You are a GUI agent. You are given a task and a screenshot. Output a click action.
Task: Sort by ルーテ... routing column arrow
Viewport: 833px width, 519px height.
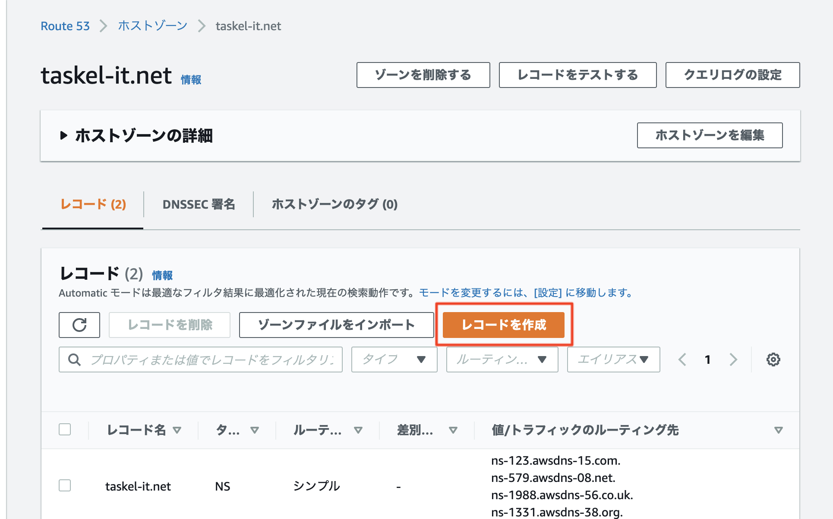pyautogui.click(x=358, y=430)
